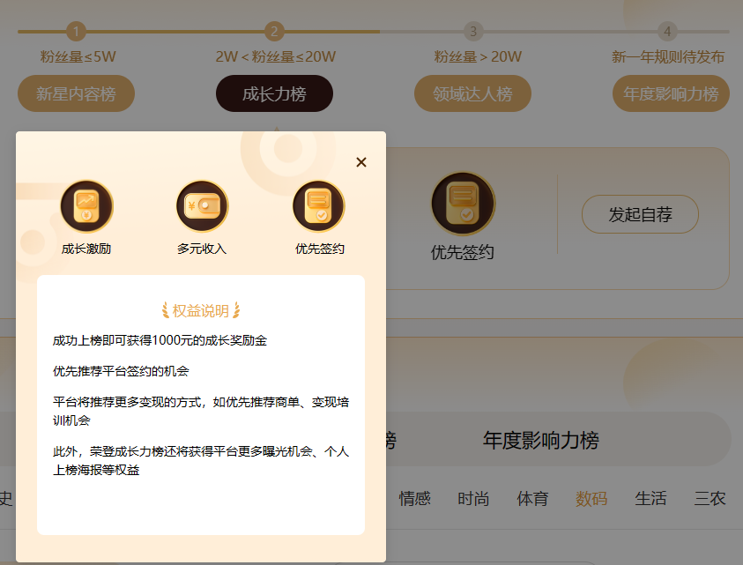Click the 发起自荐 button

[640, 214]
